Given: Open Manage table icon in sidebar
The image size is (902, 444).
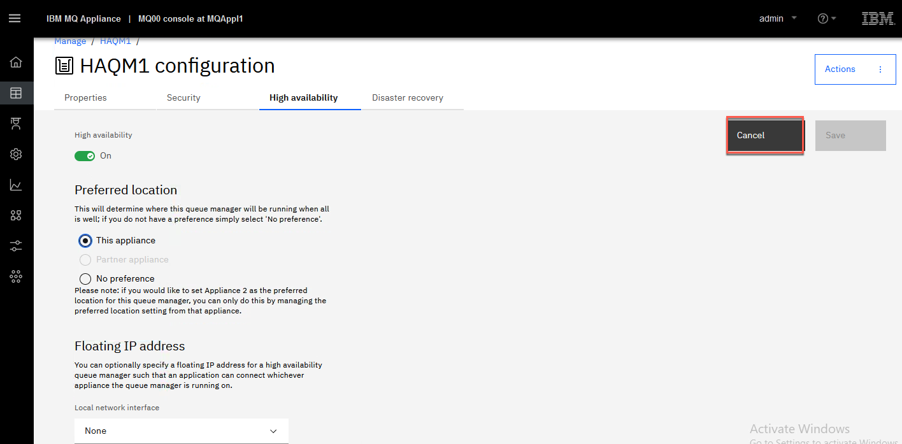Looking at the screenshot, I should point(16,93).
